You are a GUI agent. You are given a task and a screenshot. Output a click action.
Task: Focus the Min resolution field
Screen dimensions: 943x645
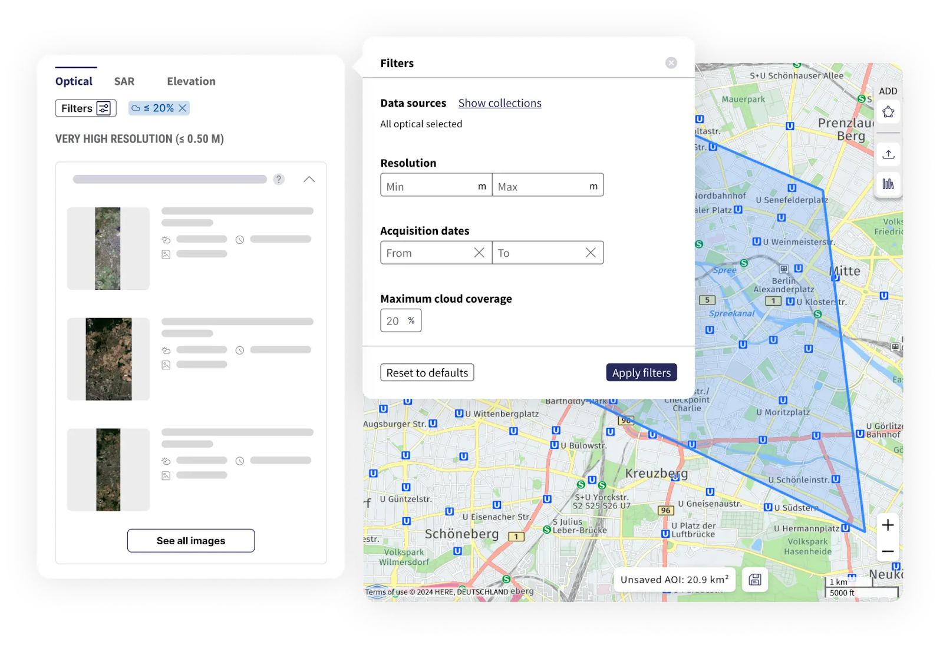(x=436, y=185)
